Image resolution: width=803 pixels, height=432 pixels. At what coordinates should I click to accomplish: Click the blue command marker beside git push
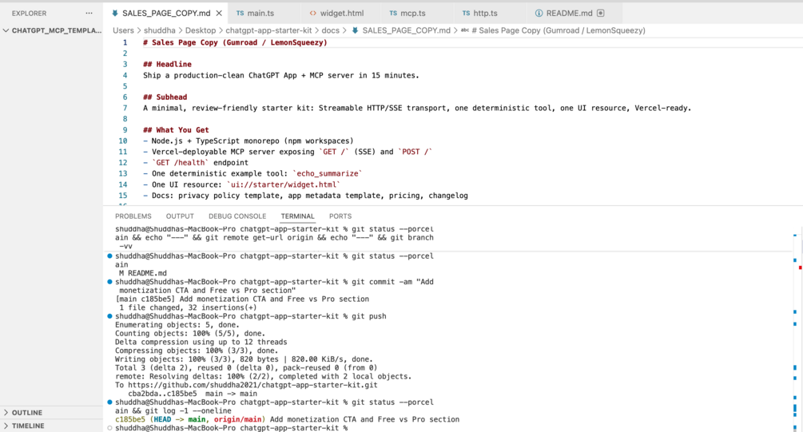click(x=109, y=315)
